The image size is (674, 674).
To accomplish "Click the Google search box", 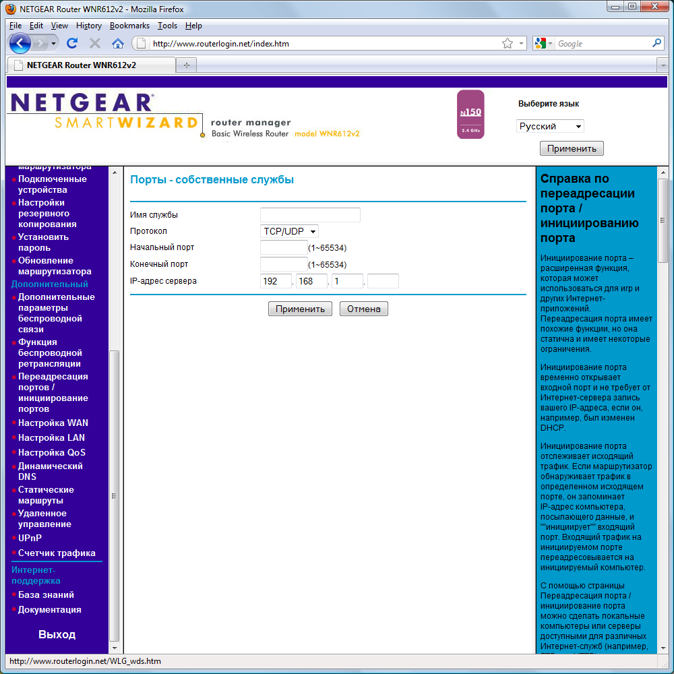I will pos(603,43).
